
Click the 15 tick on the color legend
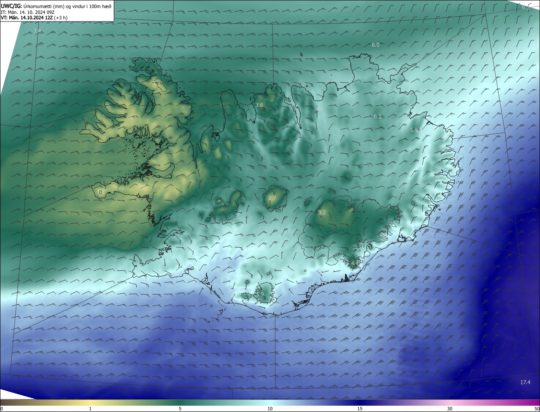point(360,409)
